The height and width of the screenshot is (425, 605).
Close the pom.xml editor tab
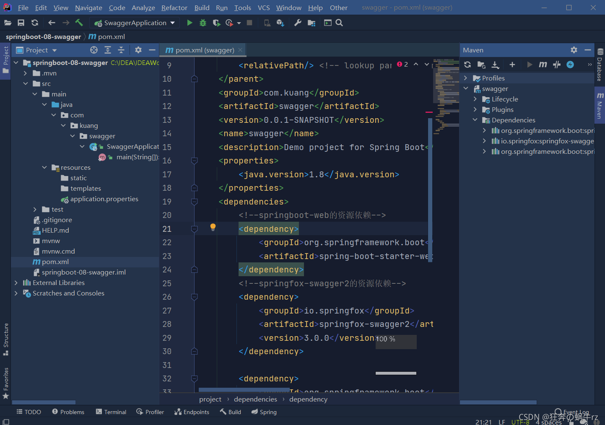pos(240,50)
